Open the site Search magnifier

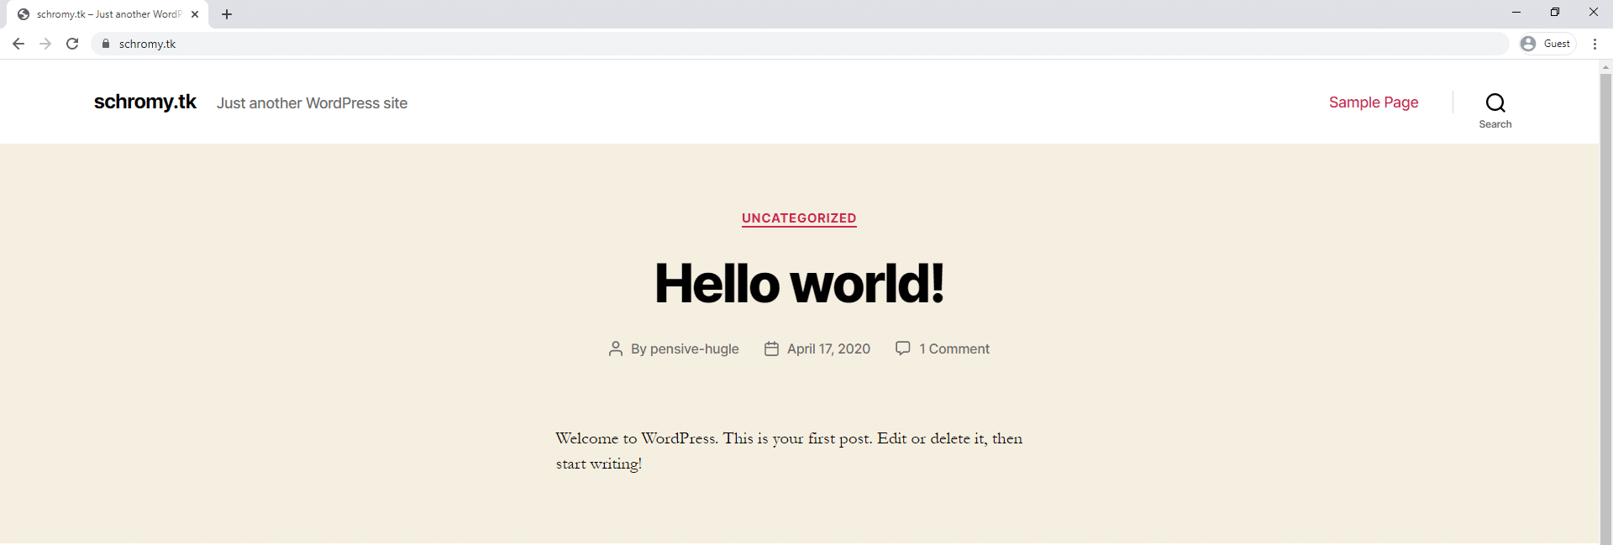[1495, 103]
